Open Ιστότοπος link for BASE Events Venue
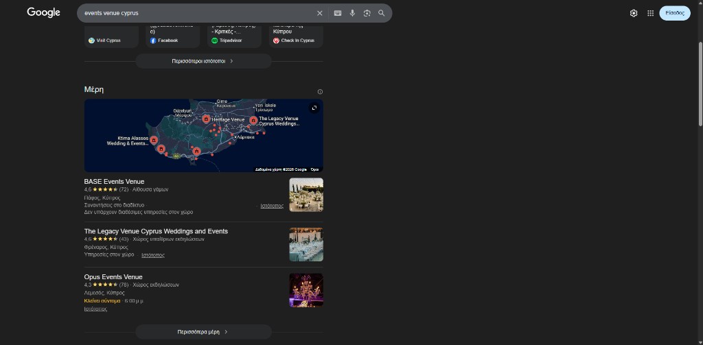Viewport: 703px width, 345px height. pos(272,206)
